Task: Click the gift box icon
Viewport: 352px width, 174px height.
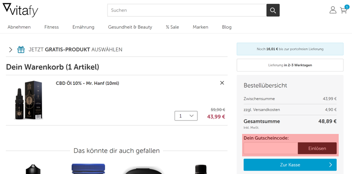Action: coord(21,50)
